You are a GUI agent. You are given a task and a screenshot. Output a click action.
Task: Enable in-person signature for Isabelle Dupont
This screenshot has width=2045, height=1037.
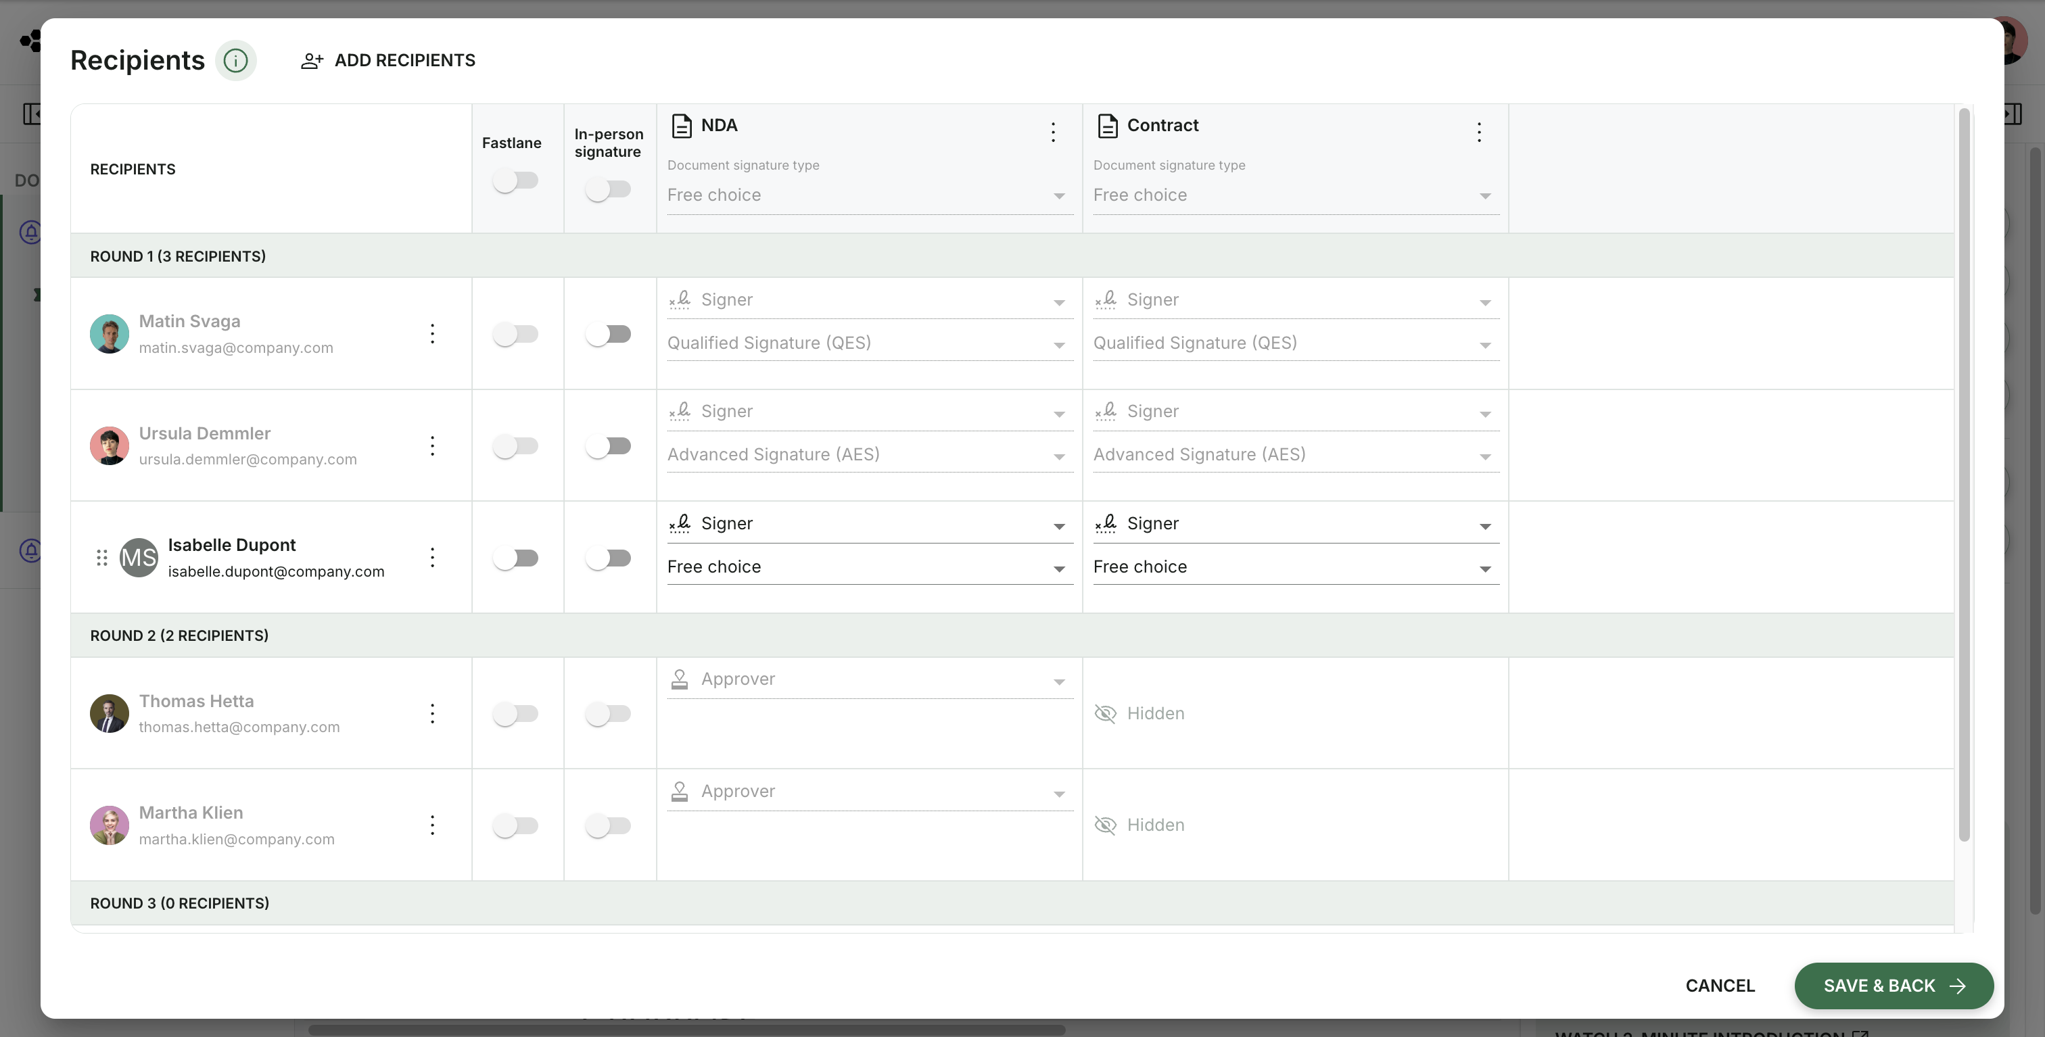coord(608,558)
